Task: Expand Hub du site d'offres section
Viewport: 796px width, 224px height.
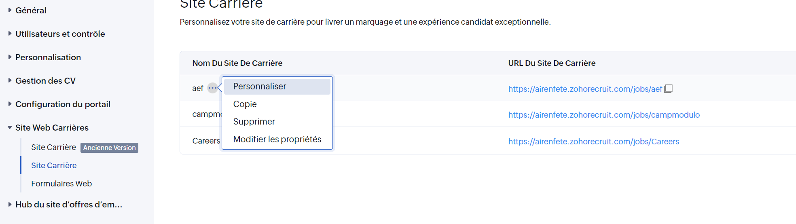Action: [68, 205]
